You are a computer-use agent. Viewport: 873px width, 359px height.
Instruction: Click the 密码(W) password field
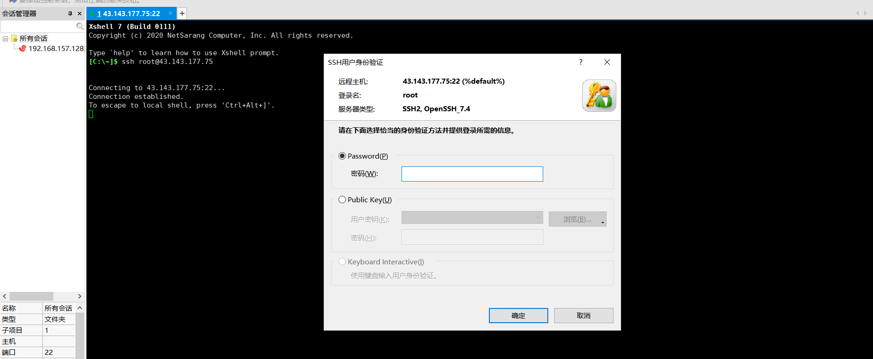472,174
